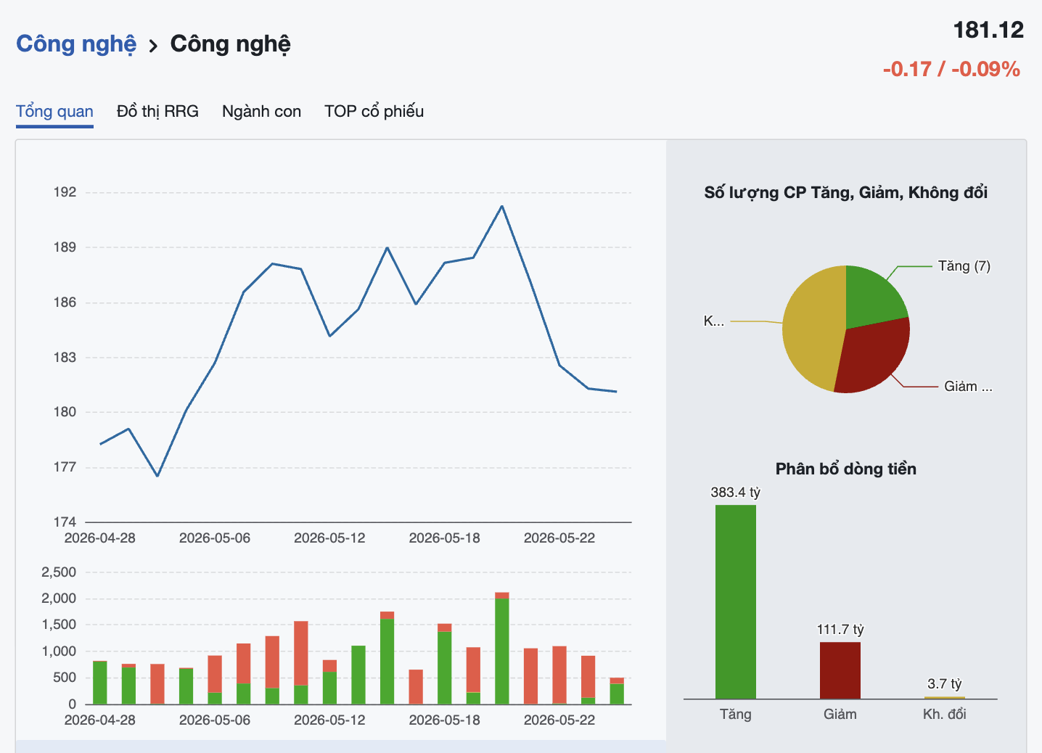This screenshot has height=753, width=1042.
Task: Click the 2,500 volume axis label
Action: coord(59,572)
